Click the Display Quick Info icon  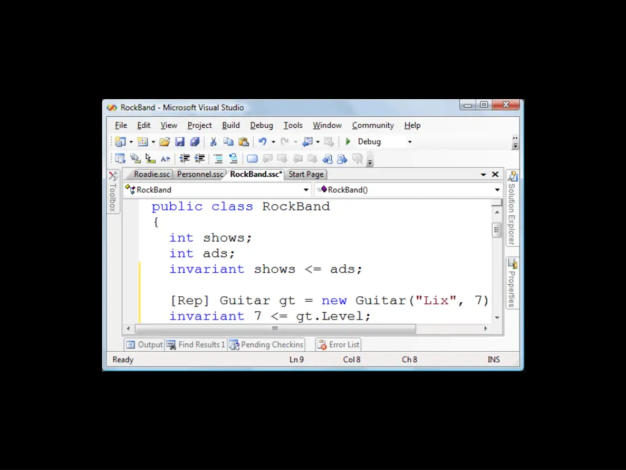[150, 159]
